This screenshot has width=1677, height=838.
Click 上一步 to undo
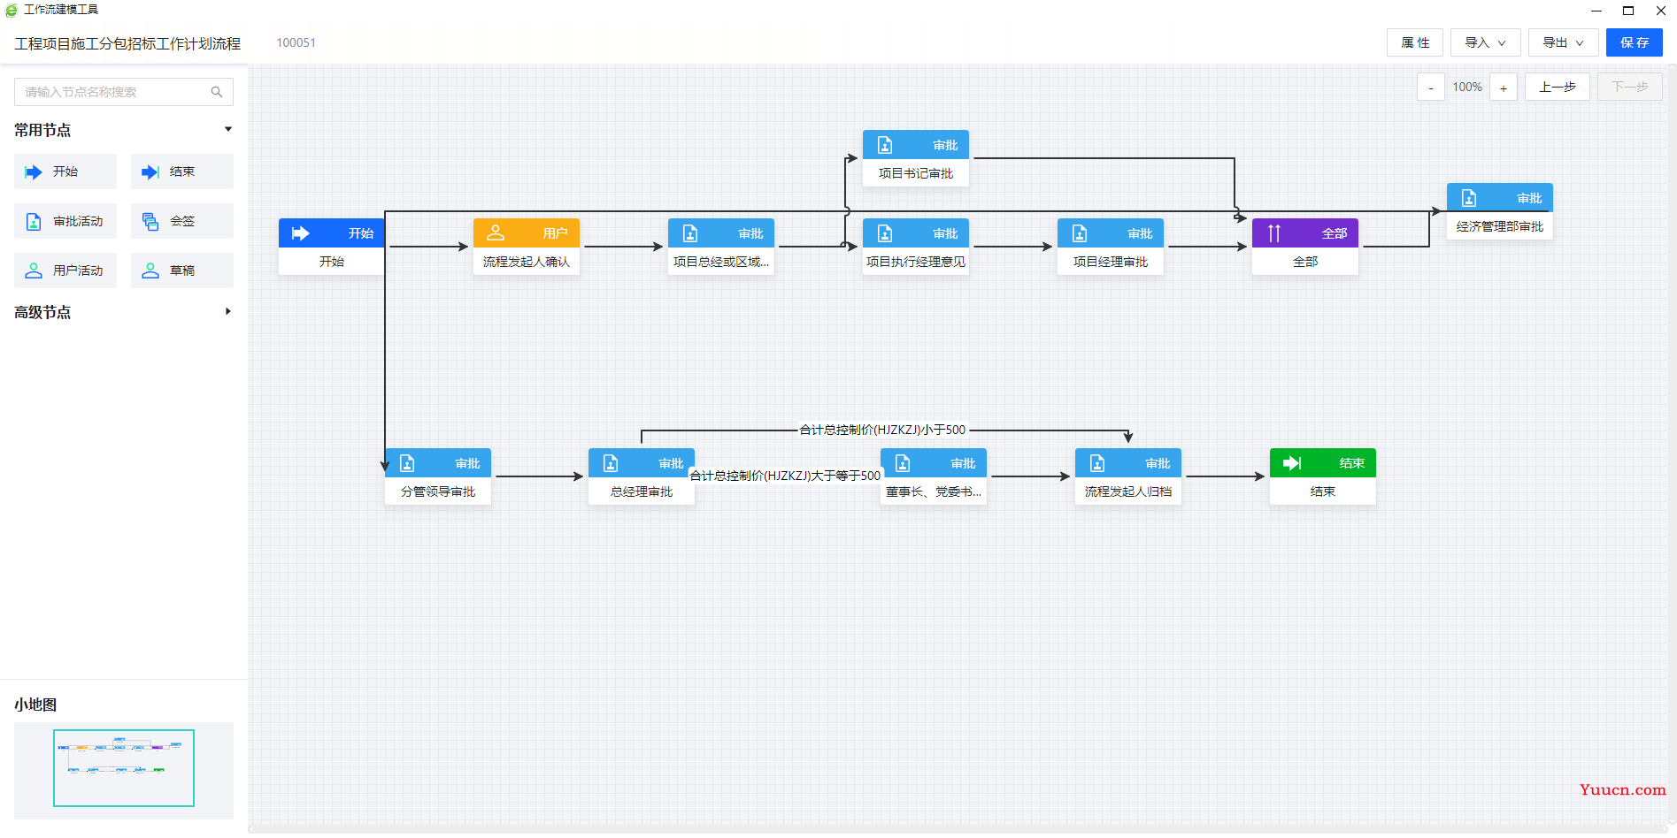(x=1558, y=87)
